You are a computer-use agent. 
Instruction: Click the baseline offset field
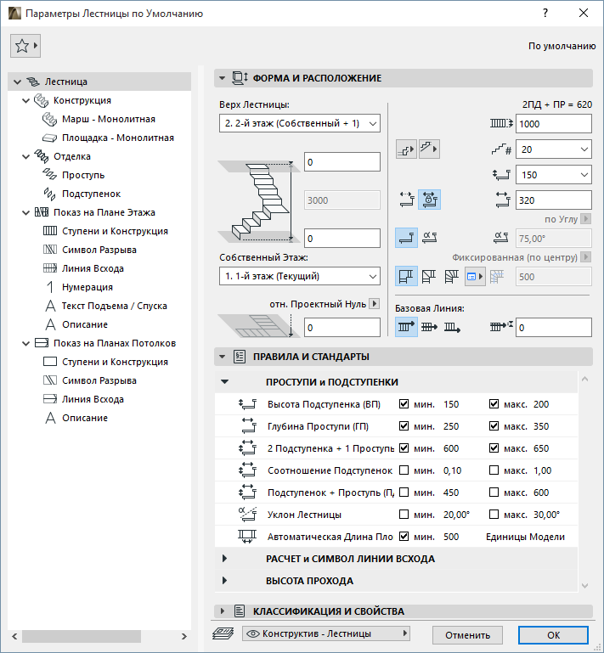click(554, 327)
